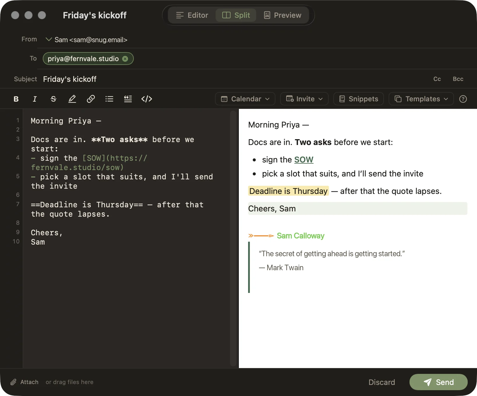Screen dimensions: 477x396
Task: Click the Sam Calloway signature name
Action: point(300,236)
